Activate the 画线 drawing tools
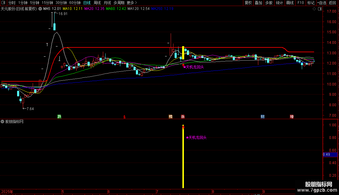 click(290, 3)
